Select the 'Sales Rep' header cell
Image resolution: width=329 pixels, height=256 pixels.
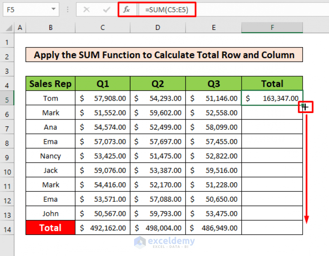point(51,83)
